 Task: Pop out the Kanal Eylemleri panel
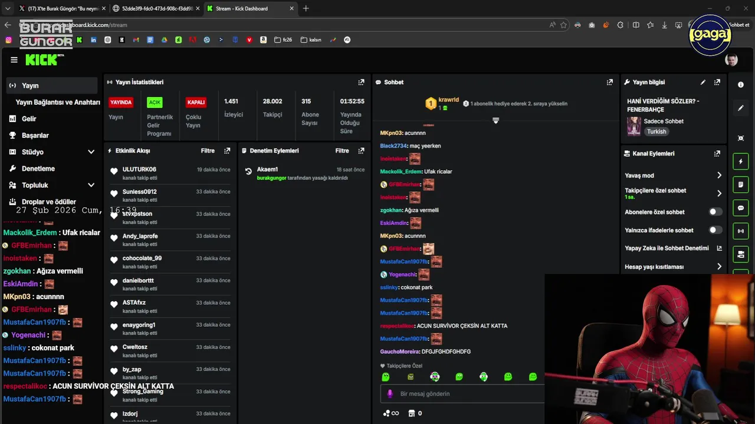(x=717, y=154)
